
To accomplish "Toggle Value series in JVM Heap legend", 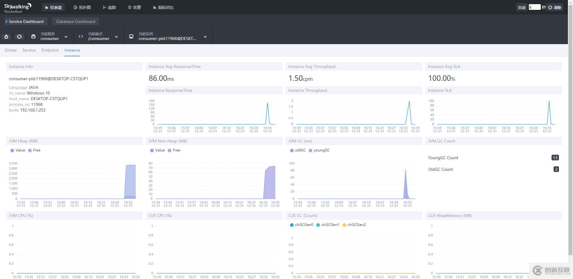I will pos(18,150).
